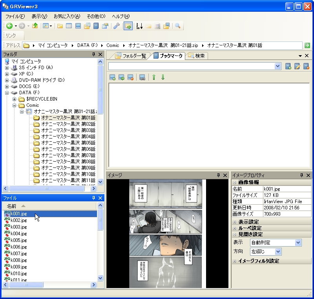This screenshot has height=299, width=314.
Task: Click the sort order icon with the down arrow
Action: tap(139, 26)
